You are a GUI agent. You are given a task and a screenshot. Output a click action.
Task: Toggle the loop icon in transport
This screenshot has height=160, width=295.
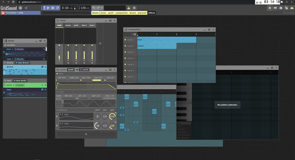(58, 8)
